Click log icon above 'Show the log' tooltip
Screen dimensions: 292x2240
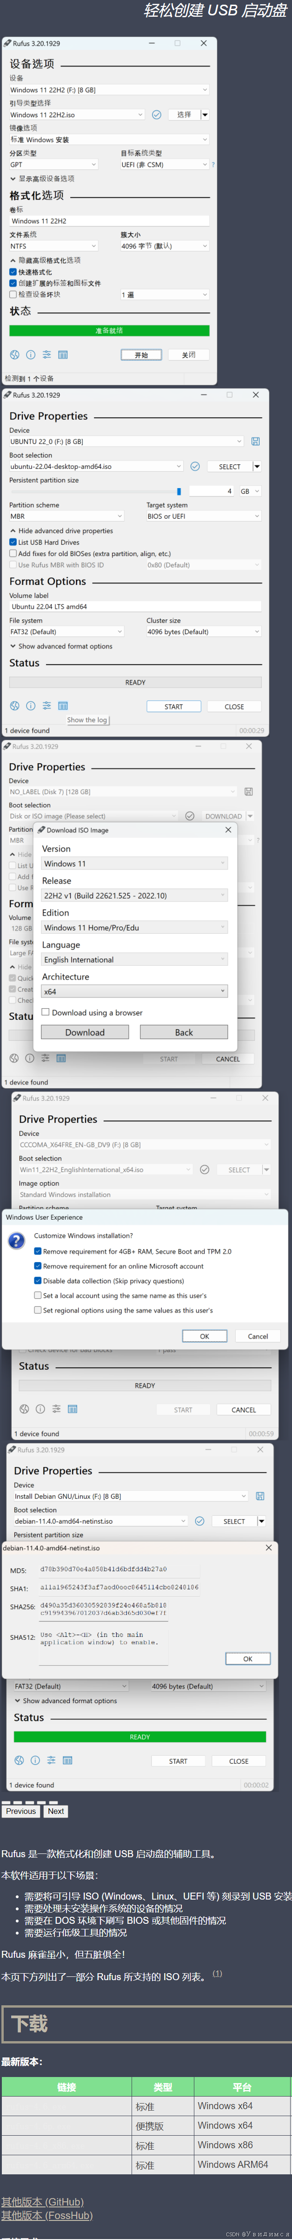(63, 705)
